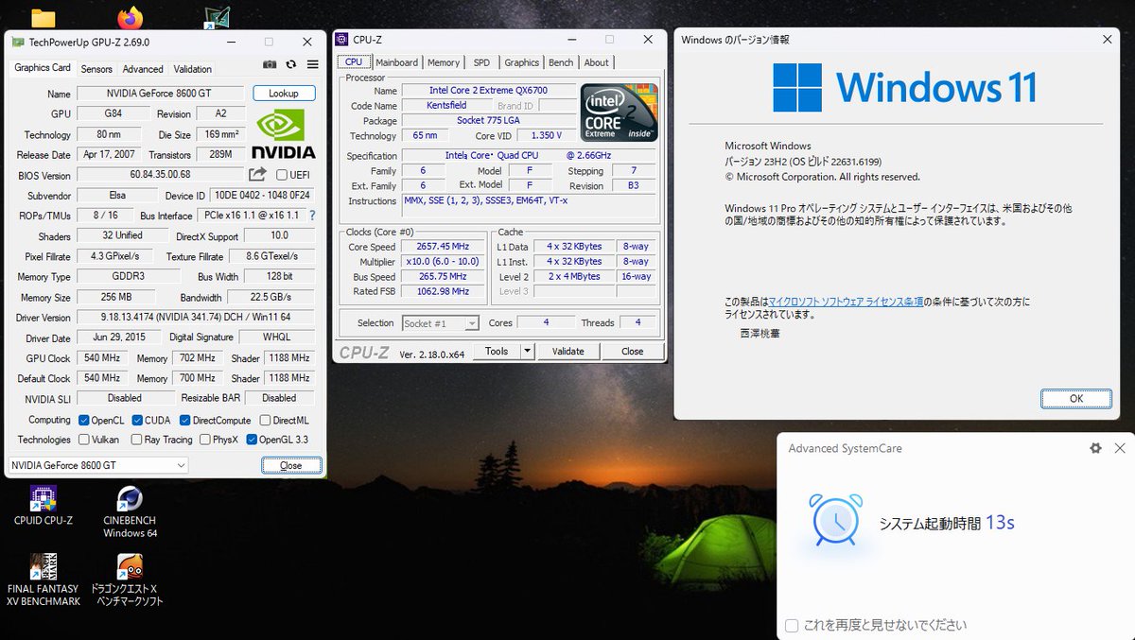Viewport: 1135px width, 640px height.
Task: Click the Specification field in CPU-Z
Action: tap(530, 156)
